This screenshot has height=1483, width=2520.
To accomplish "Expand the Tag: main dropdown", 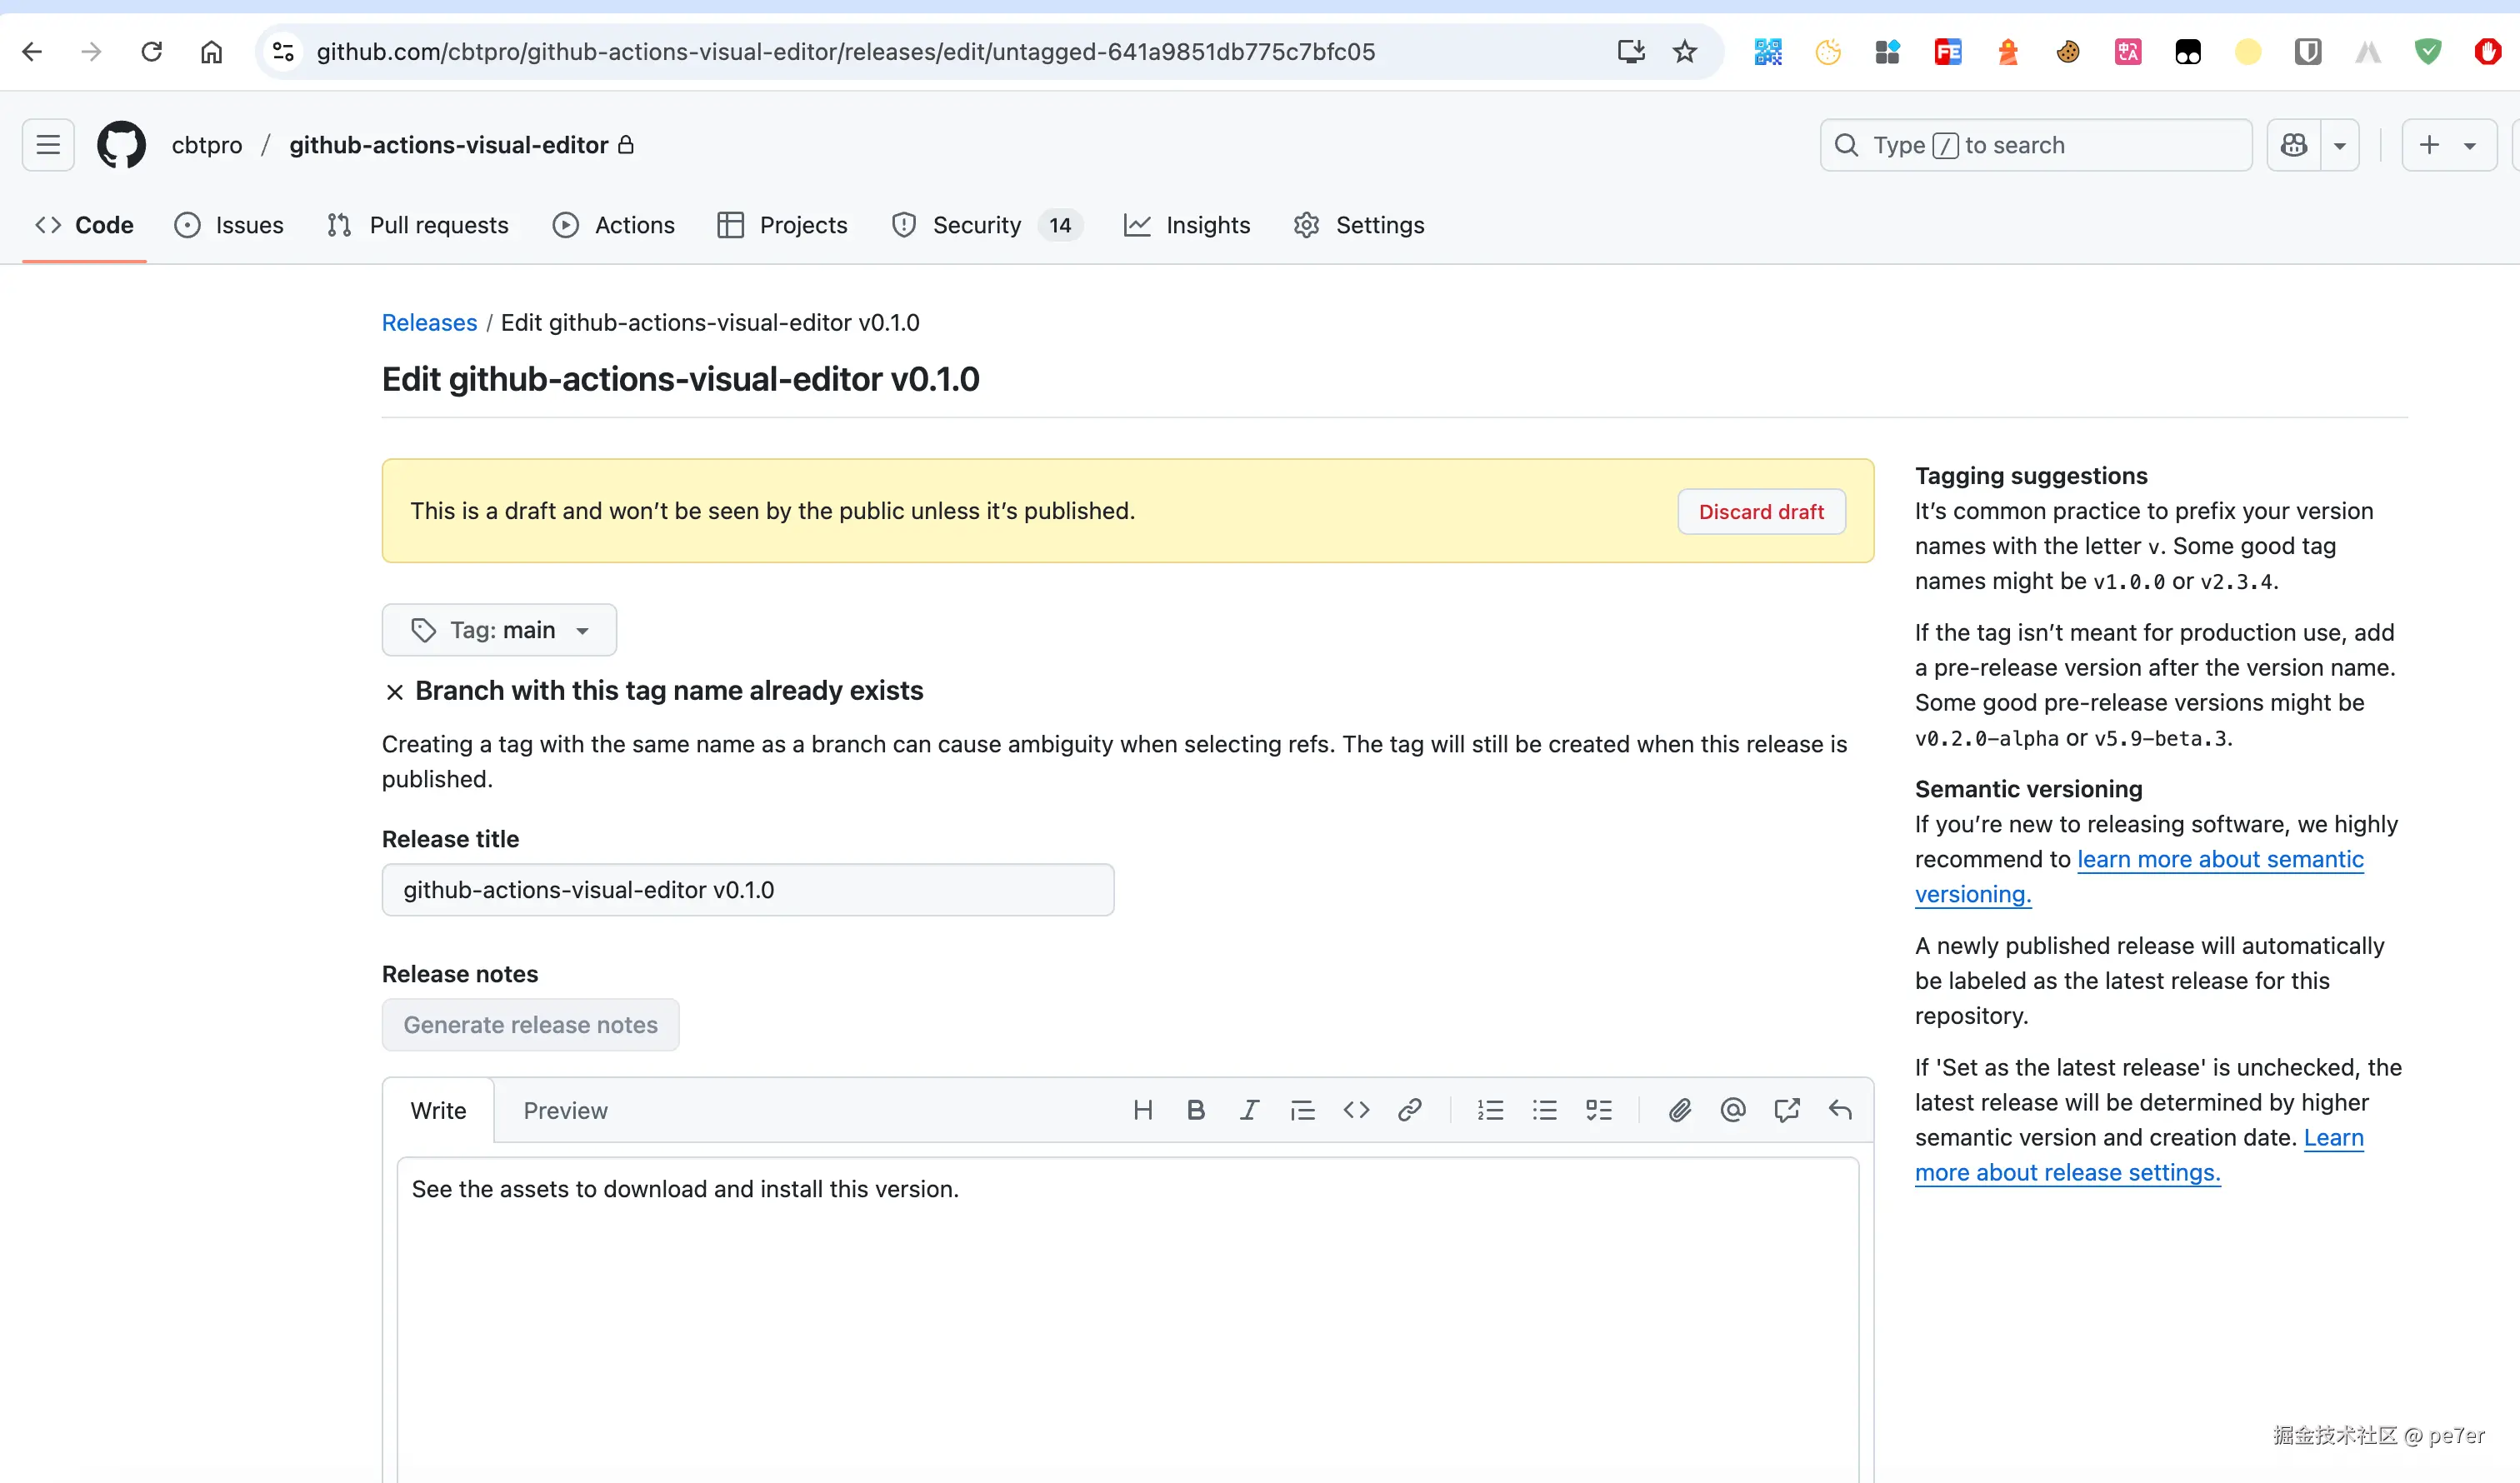I will coord(499,630).
